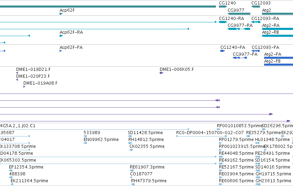Select RC0-DP0004-150700-012-C07 EST
The image size is (293, 186).
pyautogui.click(x=202, y=136)
